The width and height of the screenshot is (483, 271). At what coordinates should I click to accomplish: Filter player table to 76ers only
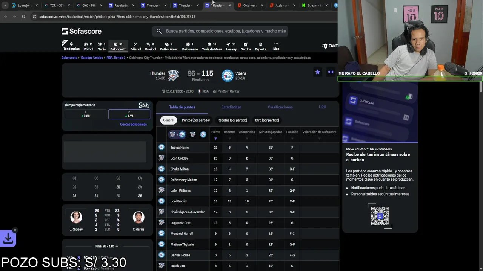[x=203, y=134]
